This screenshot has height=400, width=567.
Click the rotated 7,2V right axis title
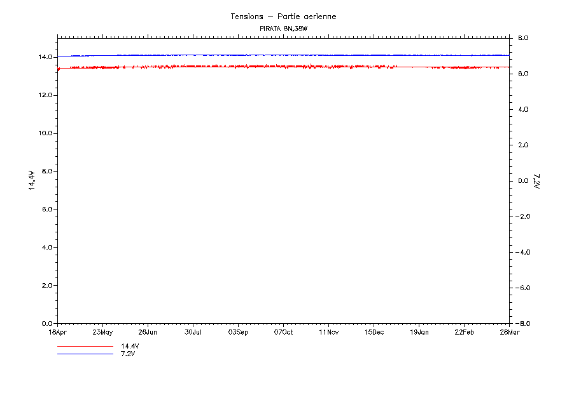[536, 181]
